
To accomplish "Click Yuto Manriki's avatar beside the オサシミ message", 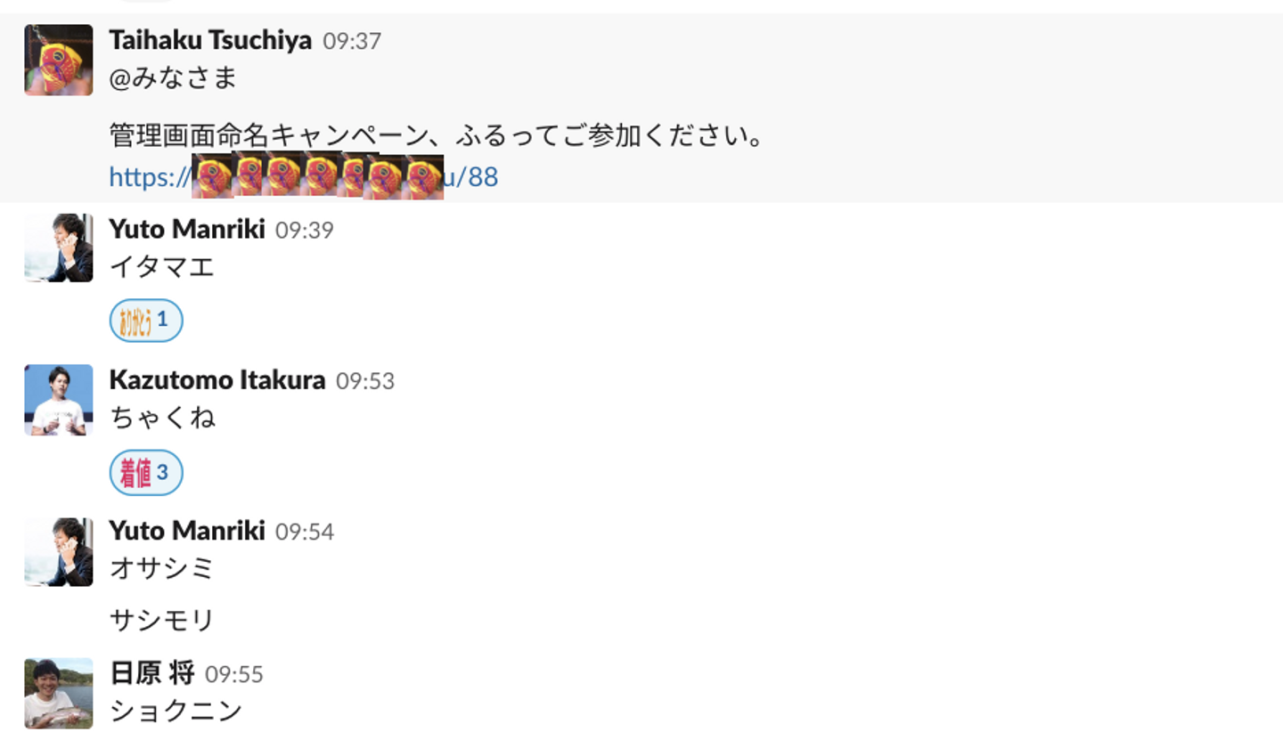I will (x=59, y=551).
